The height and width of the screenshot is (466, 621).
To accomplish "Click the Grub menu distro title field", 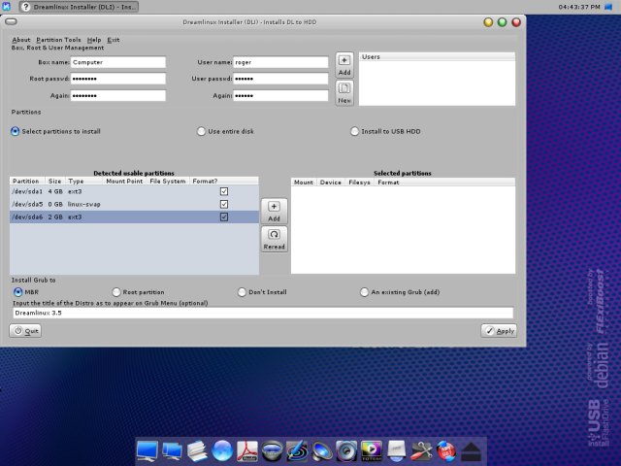I will [263, 313].
